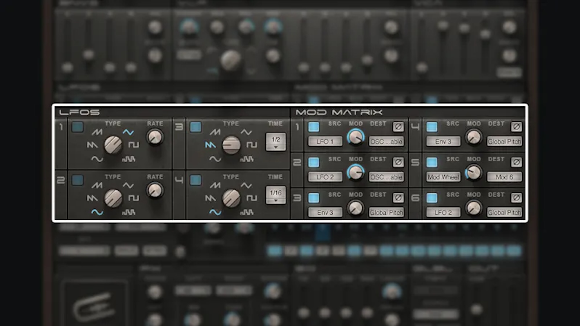Disable Mod Matrix slot 6
580x326 pixels.
pyautogui.click(x=432, y=198)
